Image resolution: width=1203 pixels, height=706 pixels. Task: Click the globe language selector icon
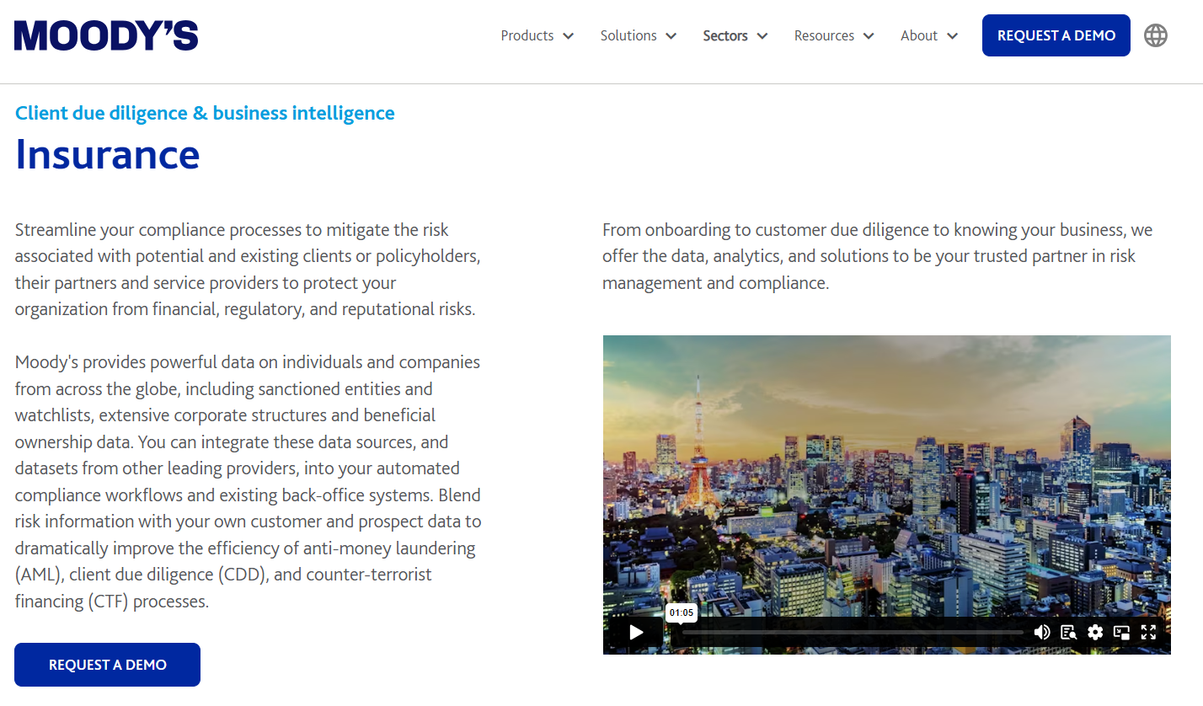[x=1156, y=35]
